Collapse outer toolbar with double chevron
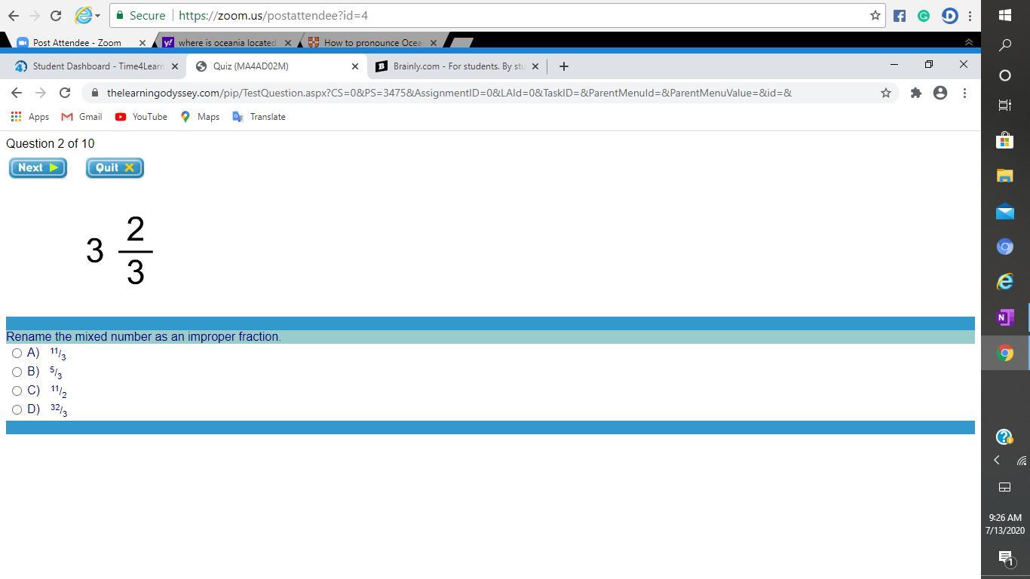The height and width of the screenshot is (579, 1030). [969, 42]
